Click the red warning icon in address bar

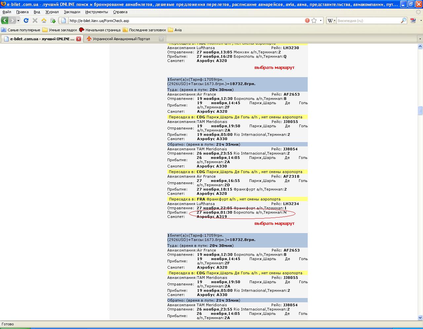click(307, 20)
